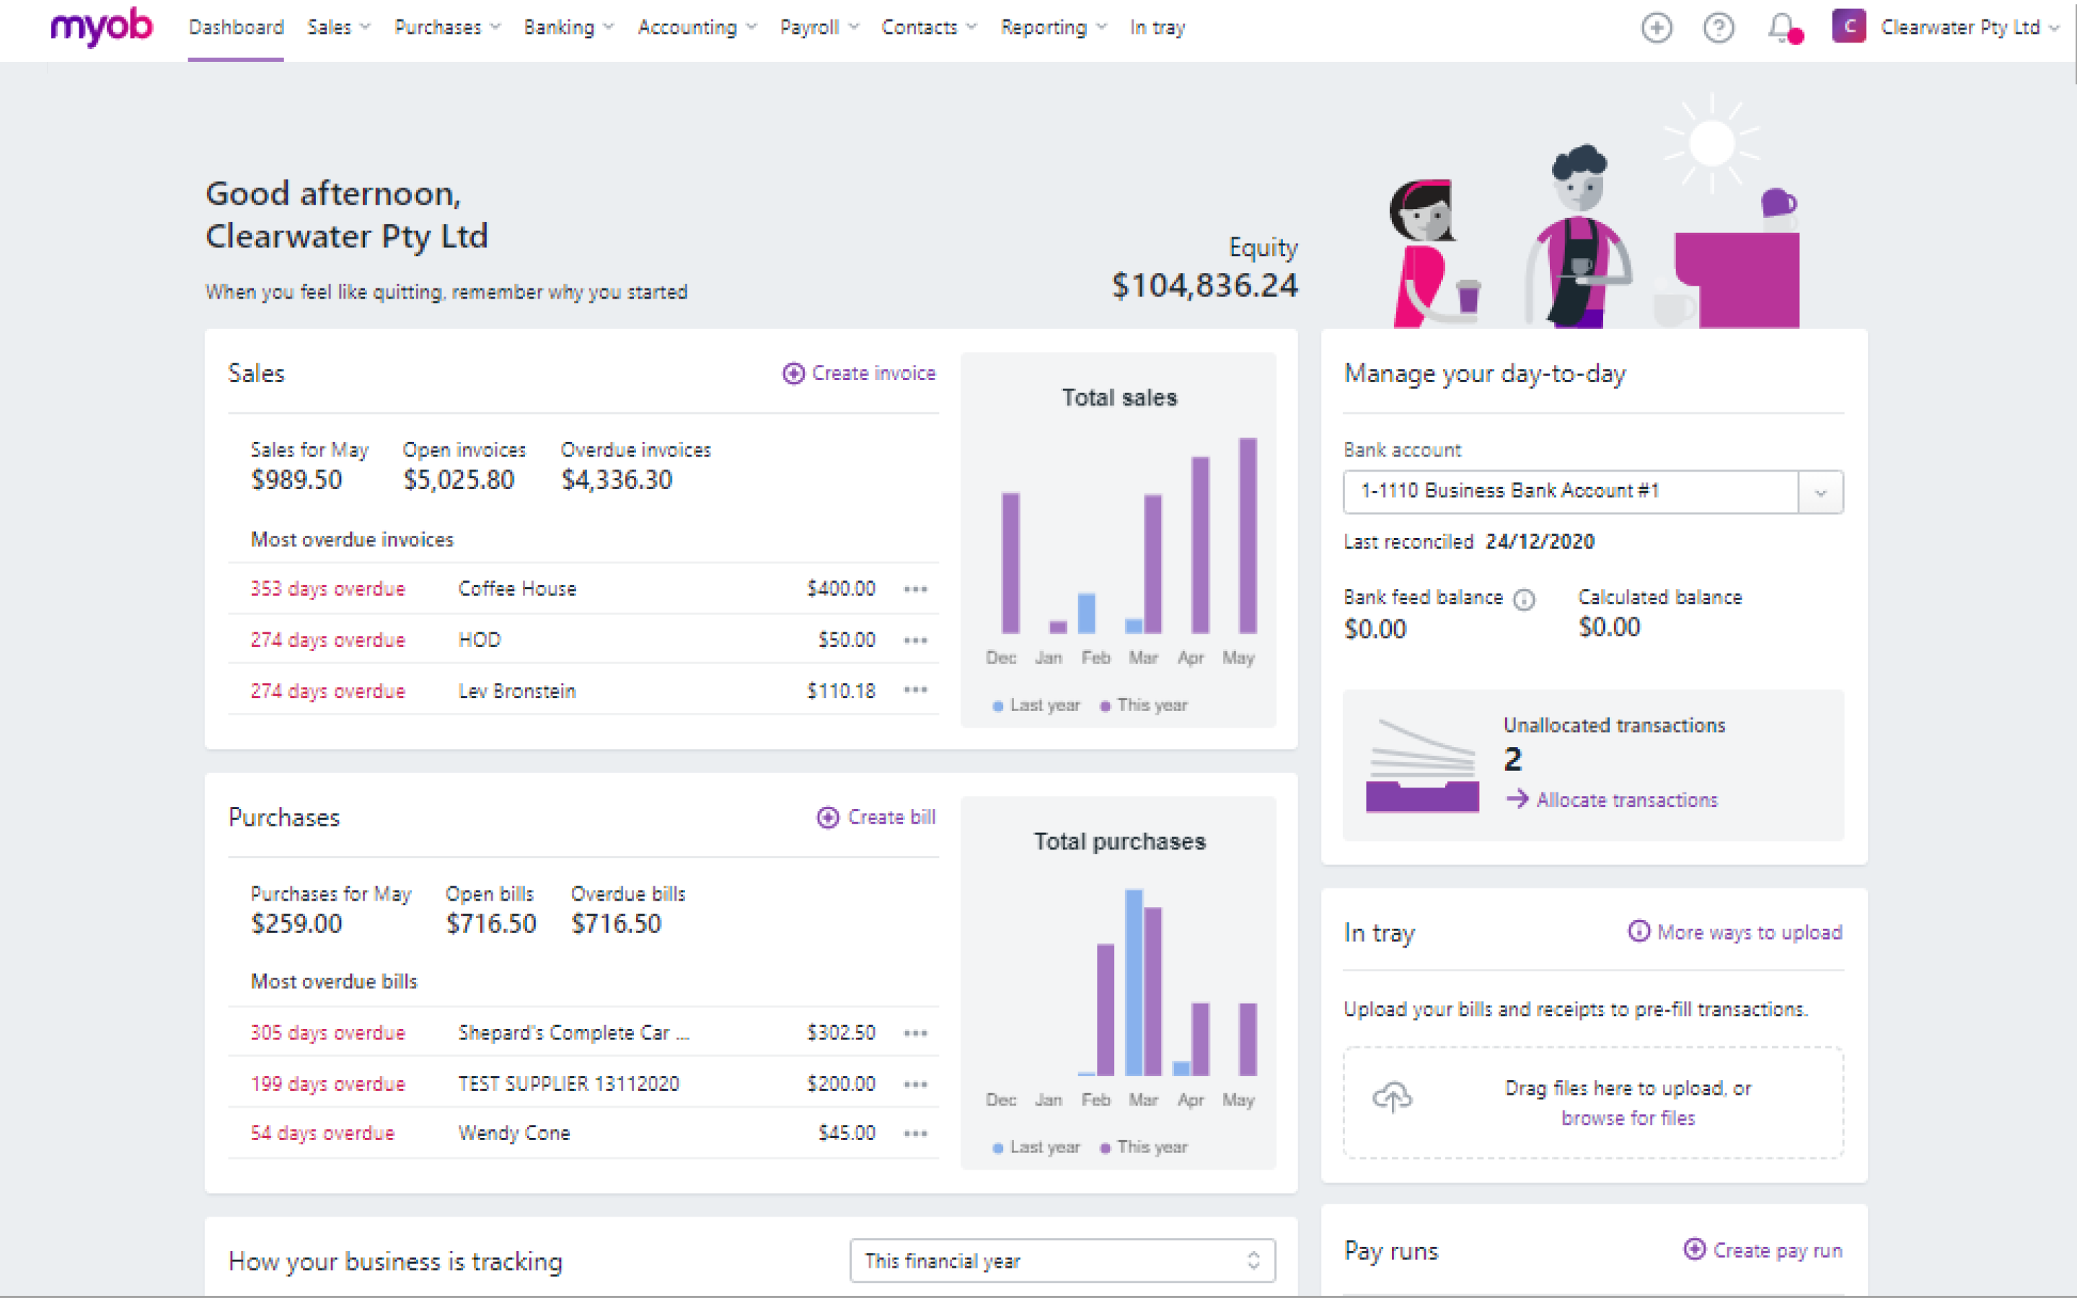
Task: Expand the Banking menu
Action: click(569, 27)
